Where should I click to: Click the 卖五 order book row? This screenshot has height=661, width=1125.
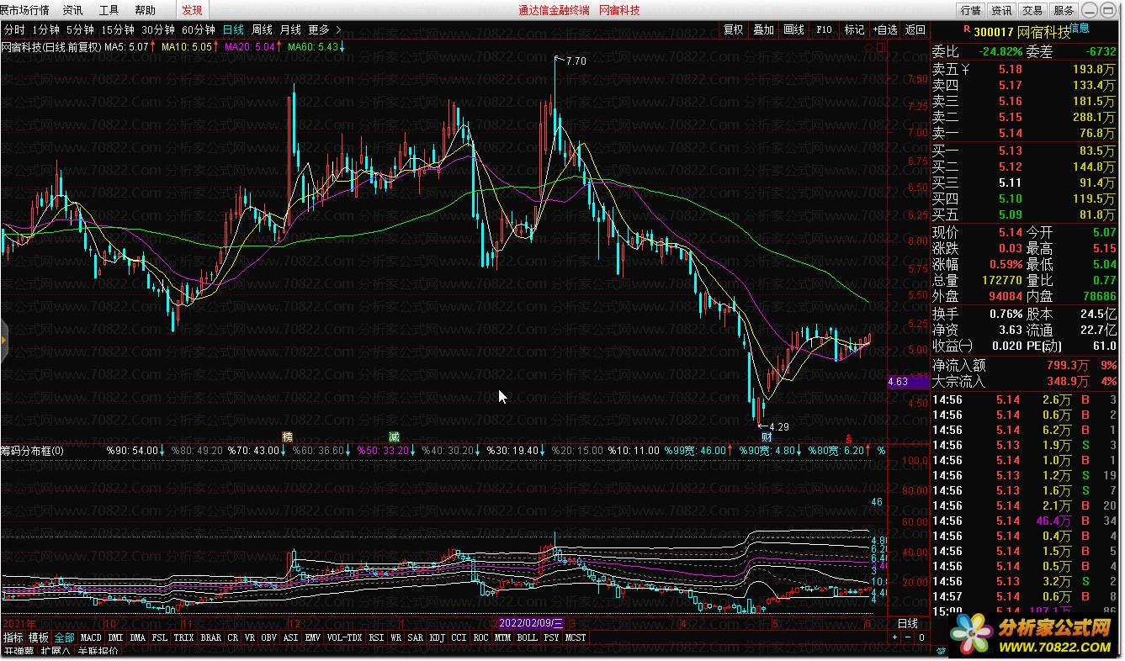pyautogui.click(x=1026, y=69)
